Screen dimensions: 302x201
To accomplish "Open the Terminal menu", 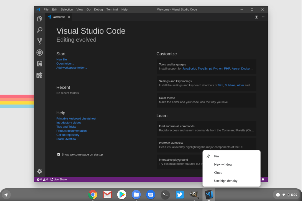I will click(x=112, y=9).
